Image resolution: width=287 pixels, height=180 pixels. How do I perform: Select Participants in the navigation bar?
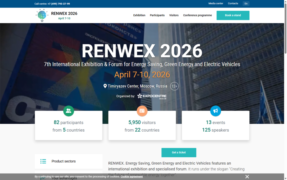coord(157,15)
